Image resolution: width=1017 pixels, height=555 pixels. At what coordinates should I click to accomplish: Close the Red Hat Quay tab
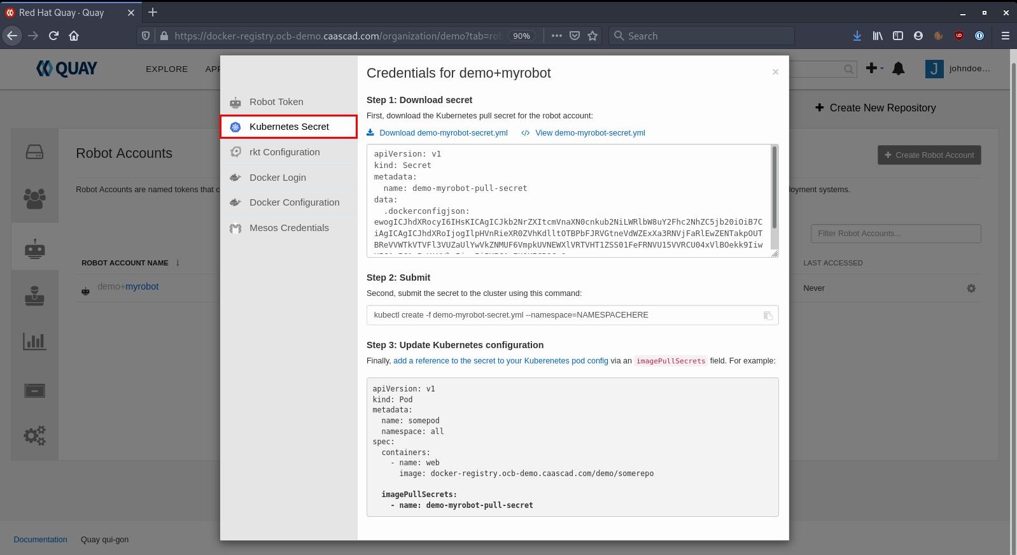pos(130,13)
